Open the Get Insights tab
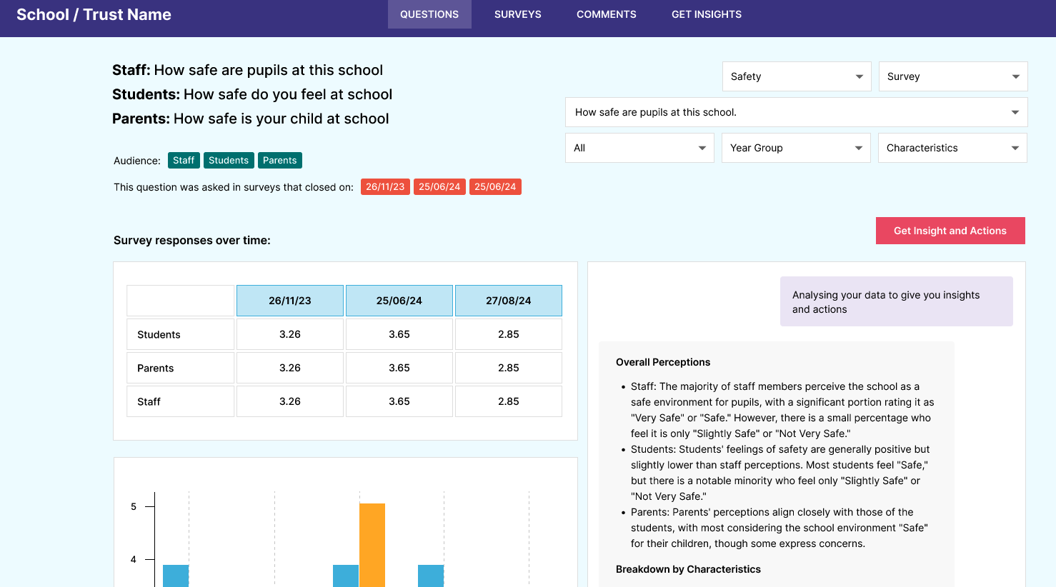 pos(706,14)
